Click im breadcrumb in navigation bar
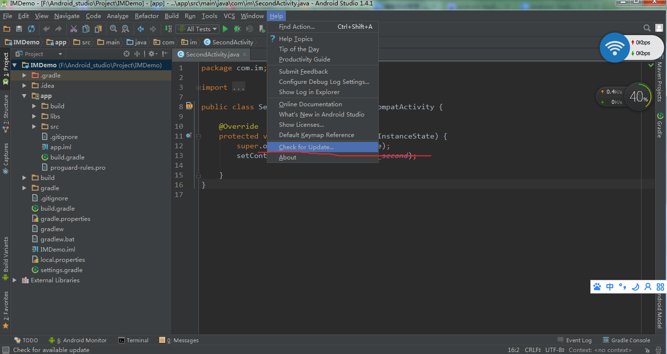Screen dimensions: 667x354 pos(189,42)
